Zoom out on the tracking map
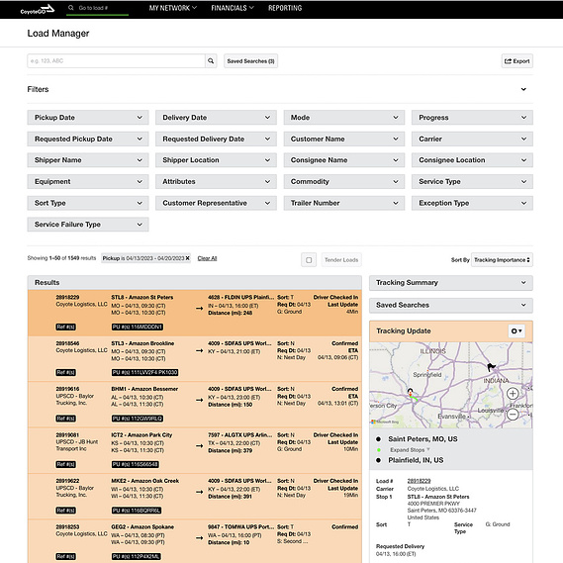 pyautogui.click(x=513, y=415)
